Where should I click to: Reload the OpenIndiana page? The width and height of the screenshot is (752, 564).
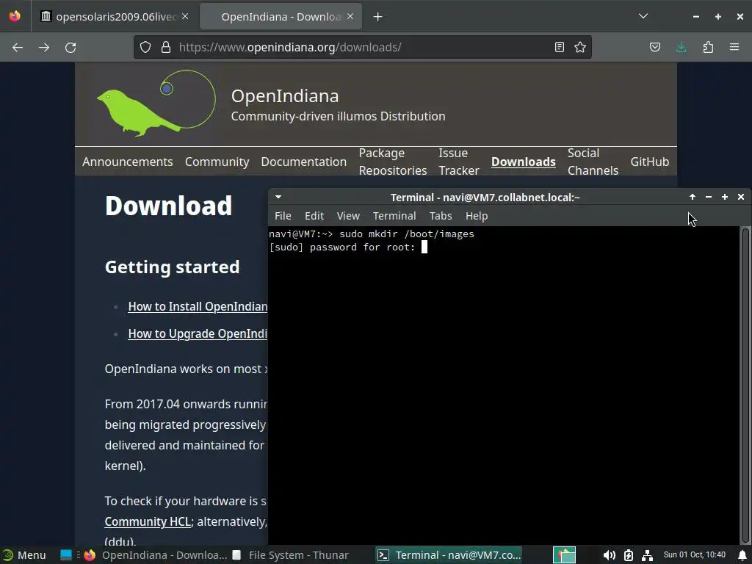click(x=70, y=48)
